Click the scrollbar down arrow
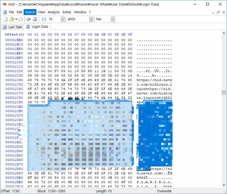 [224, 185]
